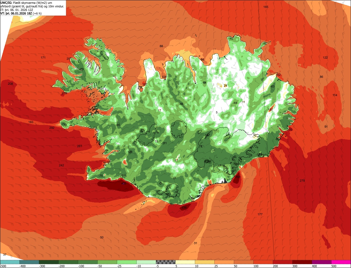The width and height of the screenshot is (351, 268).
Task: Click the map value '338' off south coast
Action: tap(184, 208)
